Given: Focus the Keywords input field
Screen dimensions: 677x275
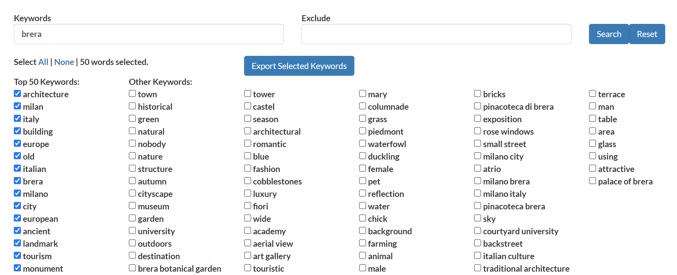Looking at the screenshot, I should click(149, 34).
